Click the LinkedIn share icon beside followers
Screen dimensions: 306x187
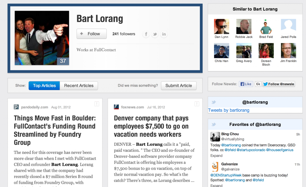tap(164, 34)
